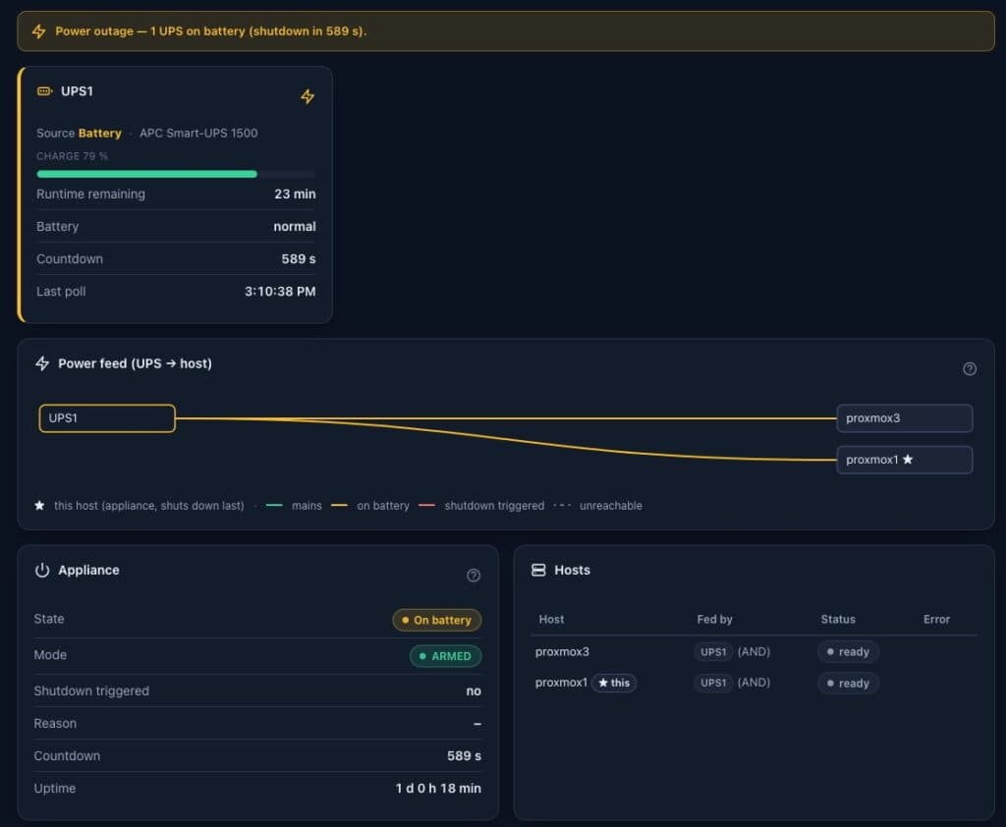Select the UPS1 node in power feed diagram
Screen dimensions: 1006x827
[x=107, y=418]
